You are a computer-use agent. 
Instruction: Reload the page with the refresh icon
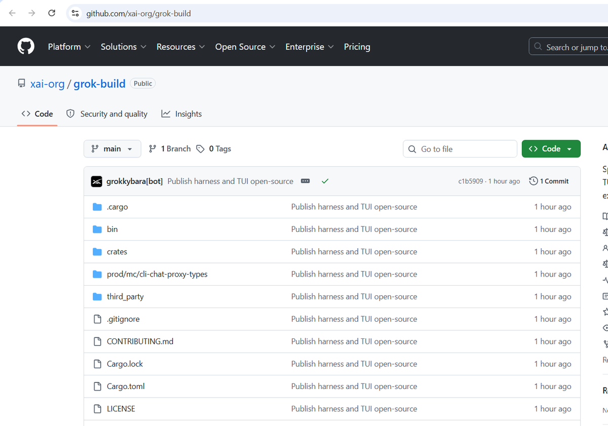coord(52,13)
